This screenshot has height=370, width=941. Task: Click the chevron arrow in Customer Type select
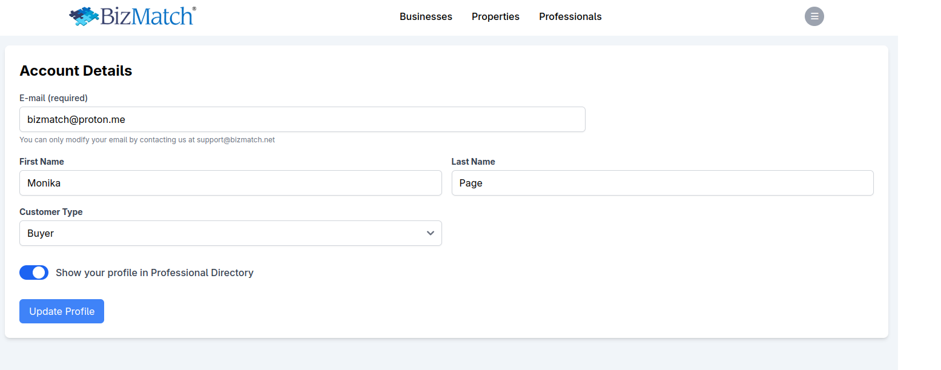(430, 233)
